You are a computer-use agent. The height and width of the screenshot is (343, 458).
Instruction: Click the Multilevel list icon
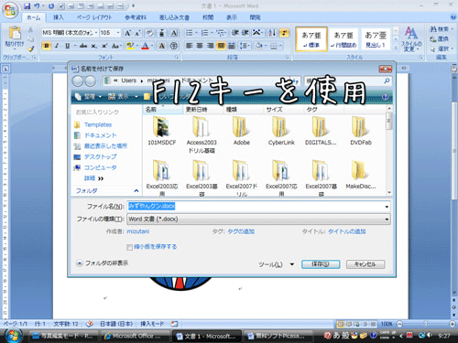(x=221, y=33)
